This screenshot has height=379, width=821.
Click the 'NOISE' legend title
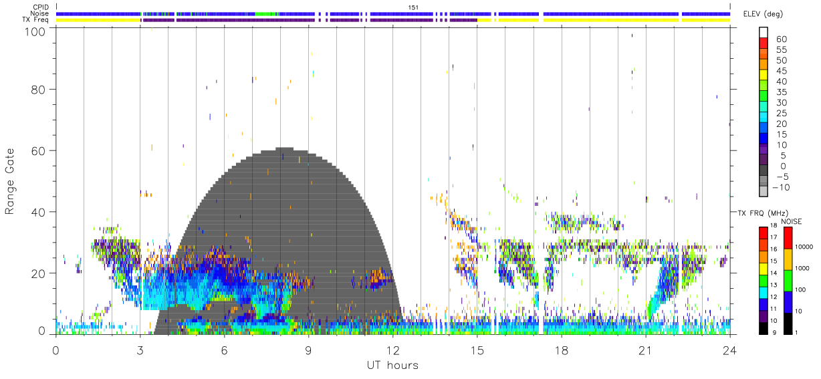[792, 221]
